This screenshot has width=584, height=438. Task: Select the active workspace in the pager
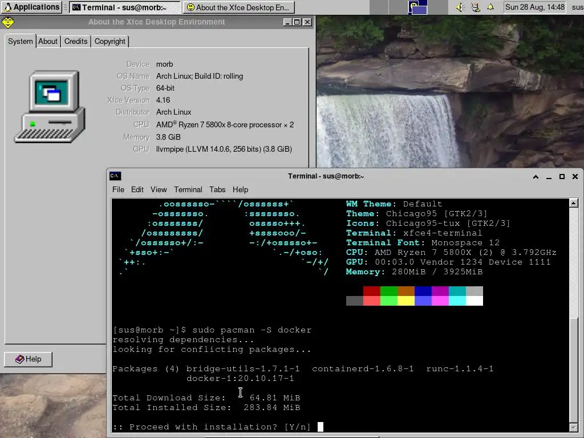pos(417,7)
